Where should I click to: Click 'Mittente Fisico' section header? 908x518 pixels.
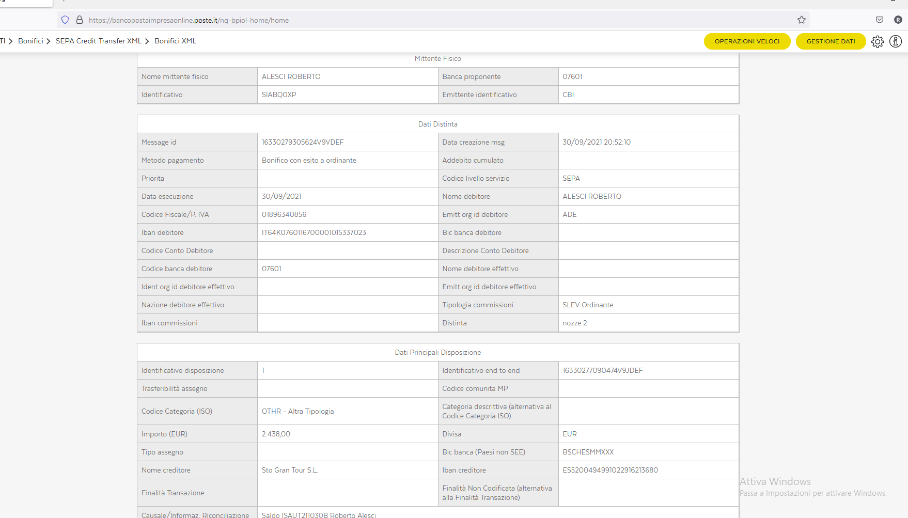point(438,59)
